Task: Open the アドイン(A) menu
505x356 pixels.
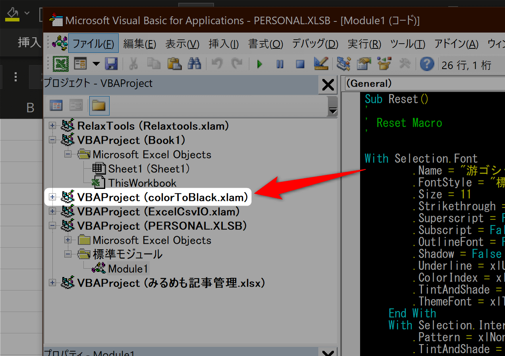Action: click(x=457, y=44)
